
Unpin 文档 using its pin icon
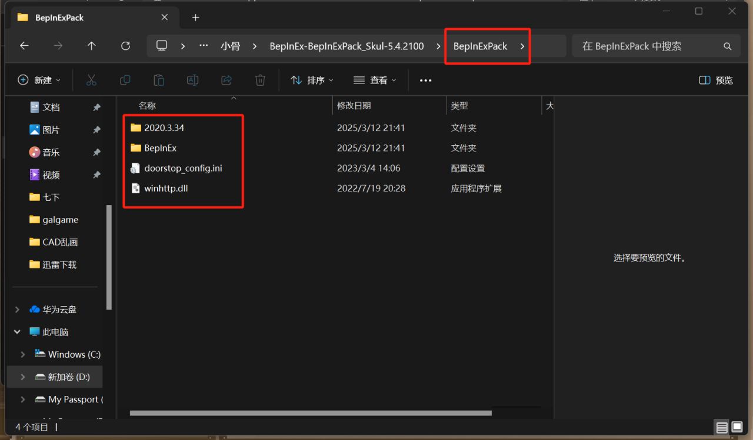(96, 108)
